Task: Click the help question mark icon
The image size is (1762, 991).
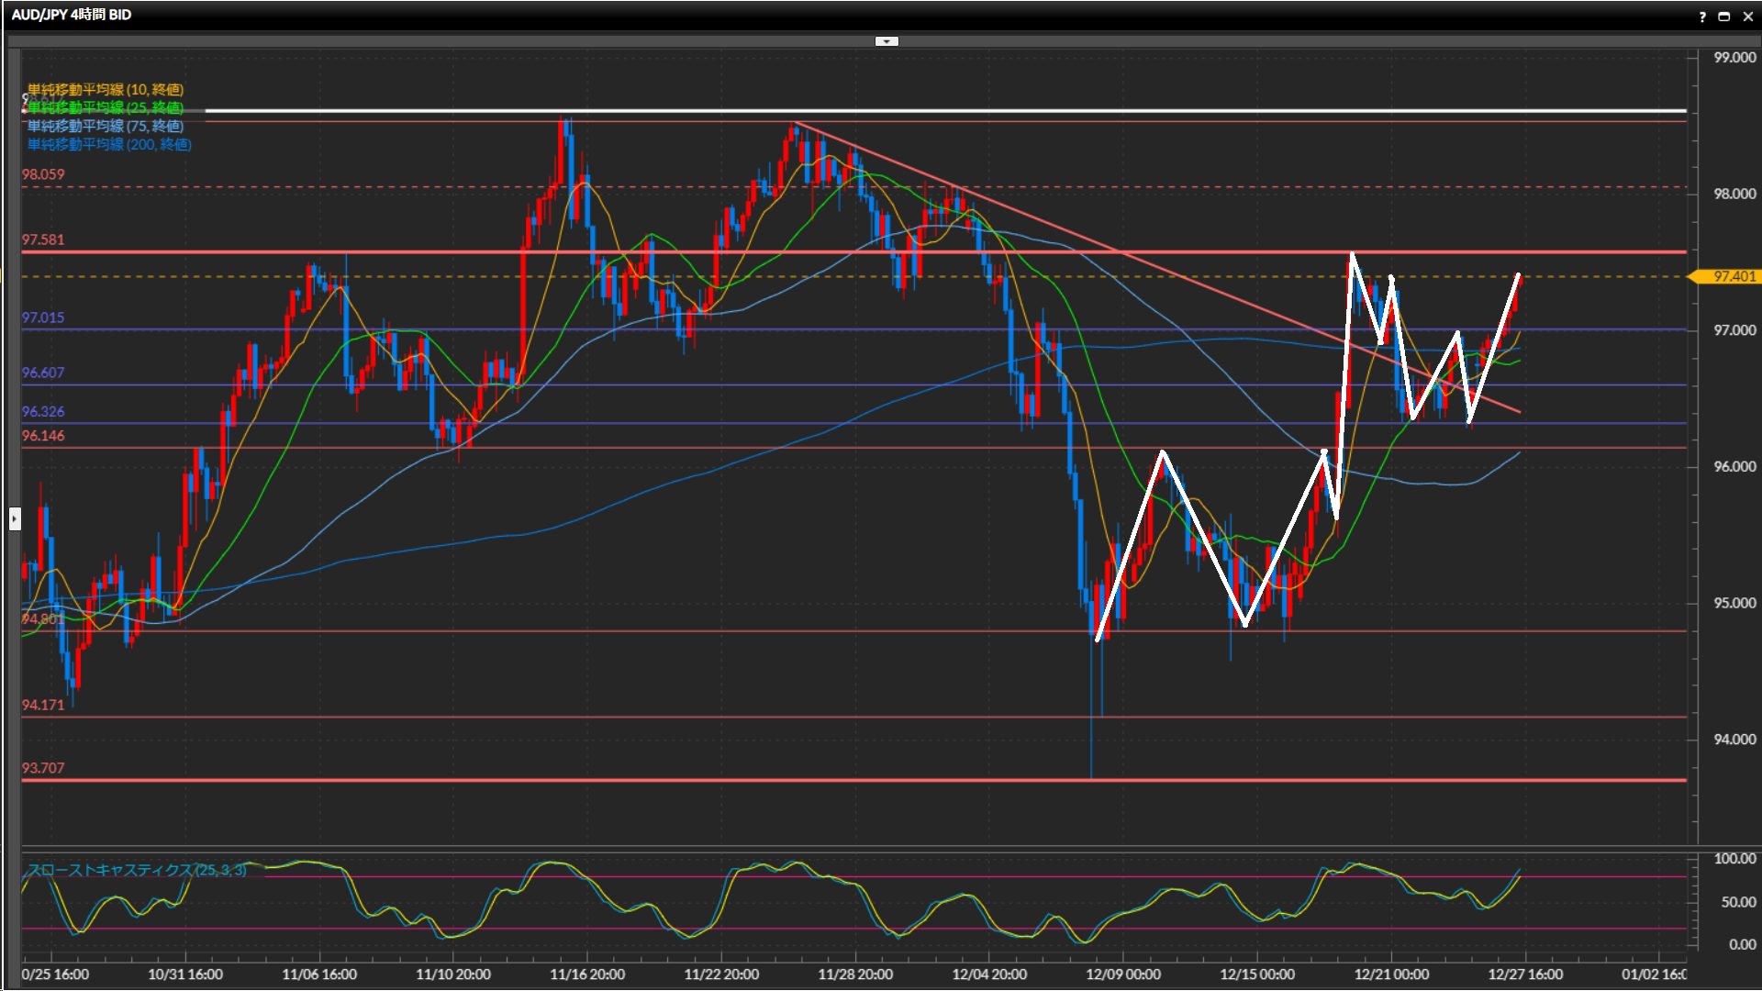Action: pos(1702,17)
